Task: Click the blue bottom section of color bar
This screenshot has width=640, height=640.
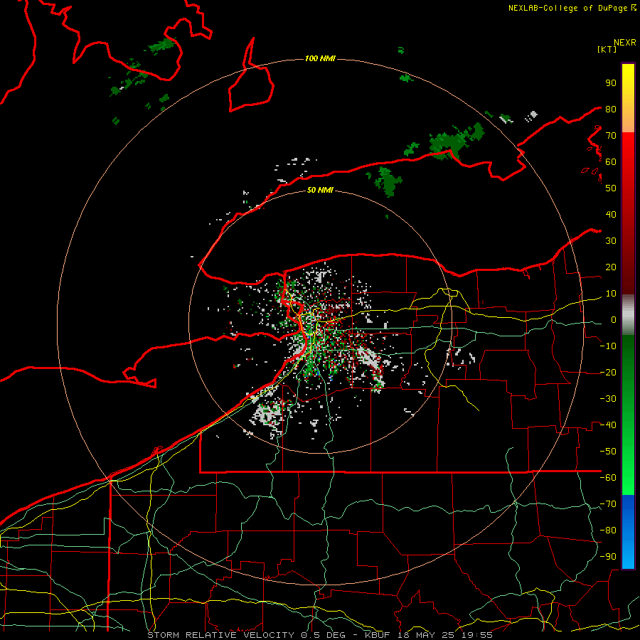Action: click(x=628, y=532)
